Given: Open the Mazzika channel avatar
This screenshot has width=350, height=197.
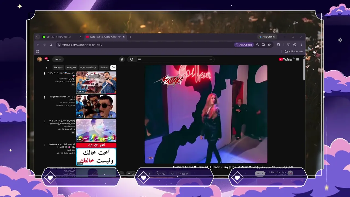Looking at the screenshot, I should coord(290,173).
